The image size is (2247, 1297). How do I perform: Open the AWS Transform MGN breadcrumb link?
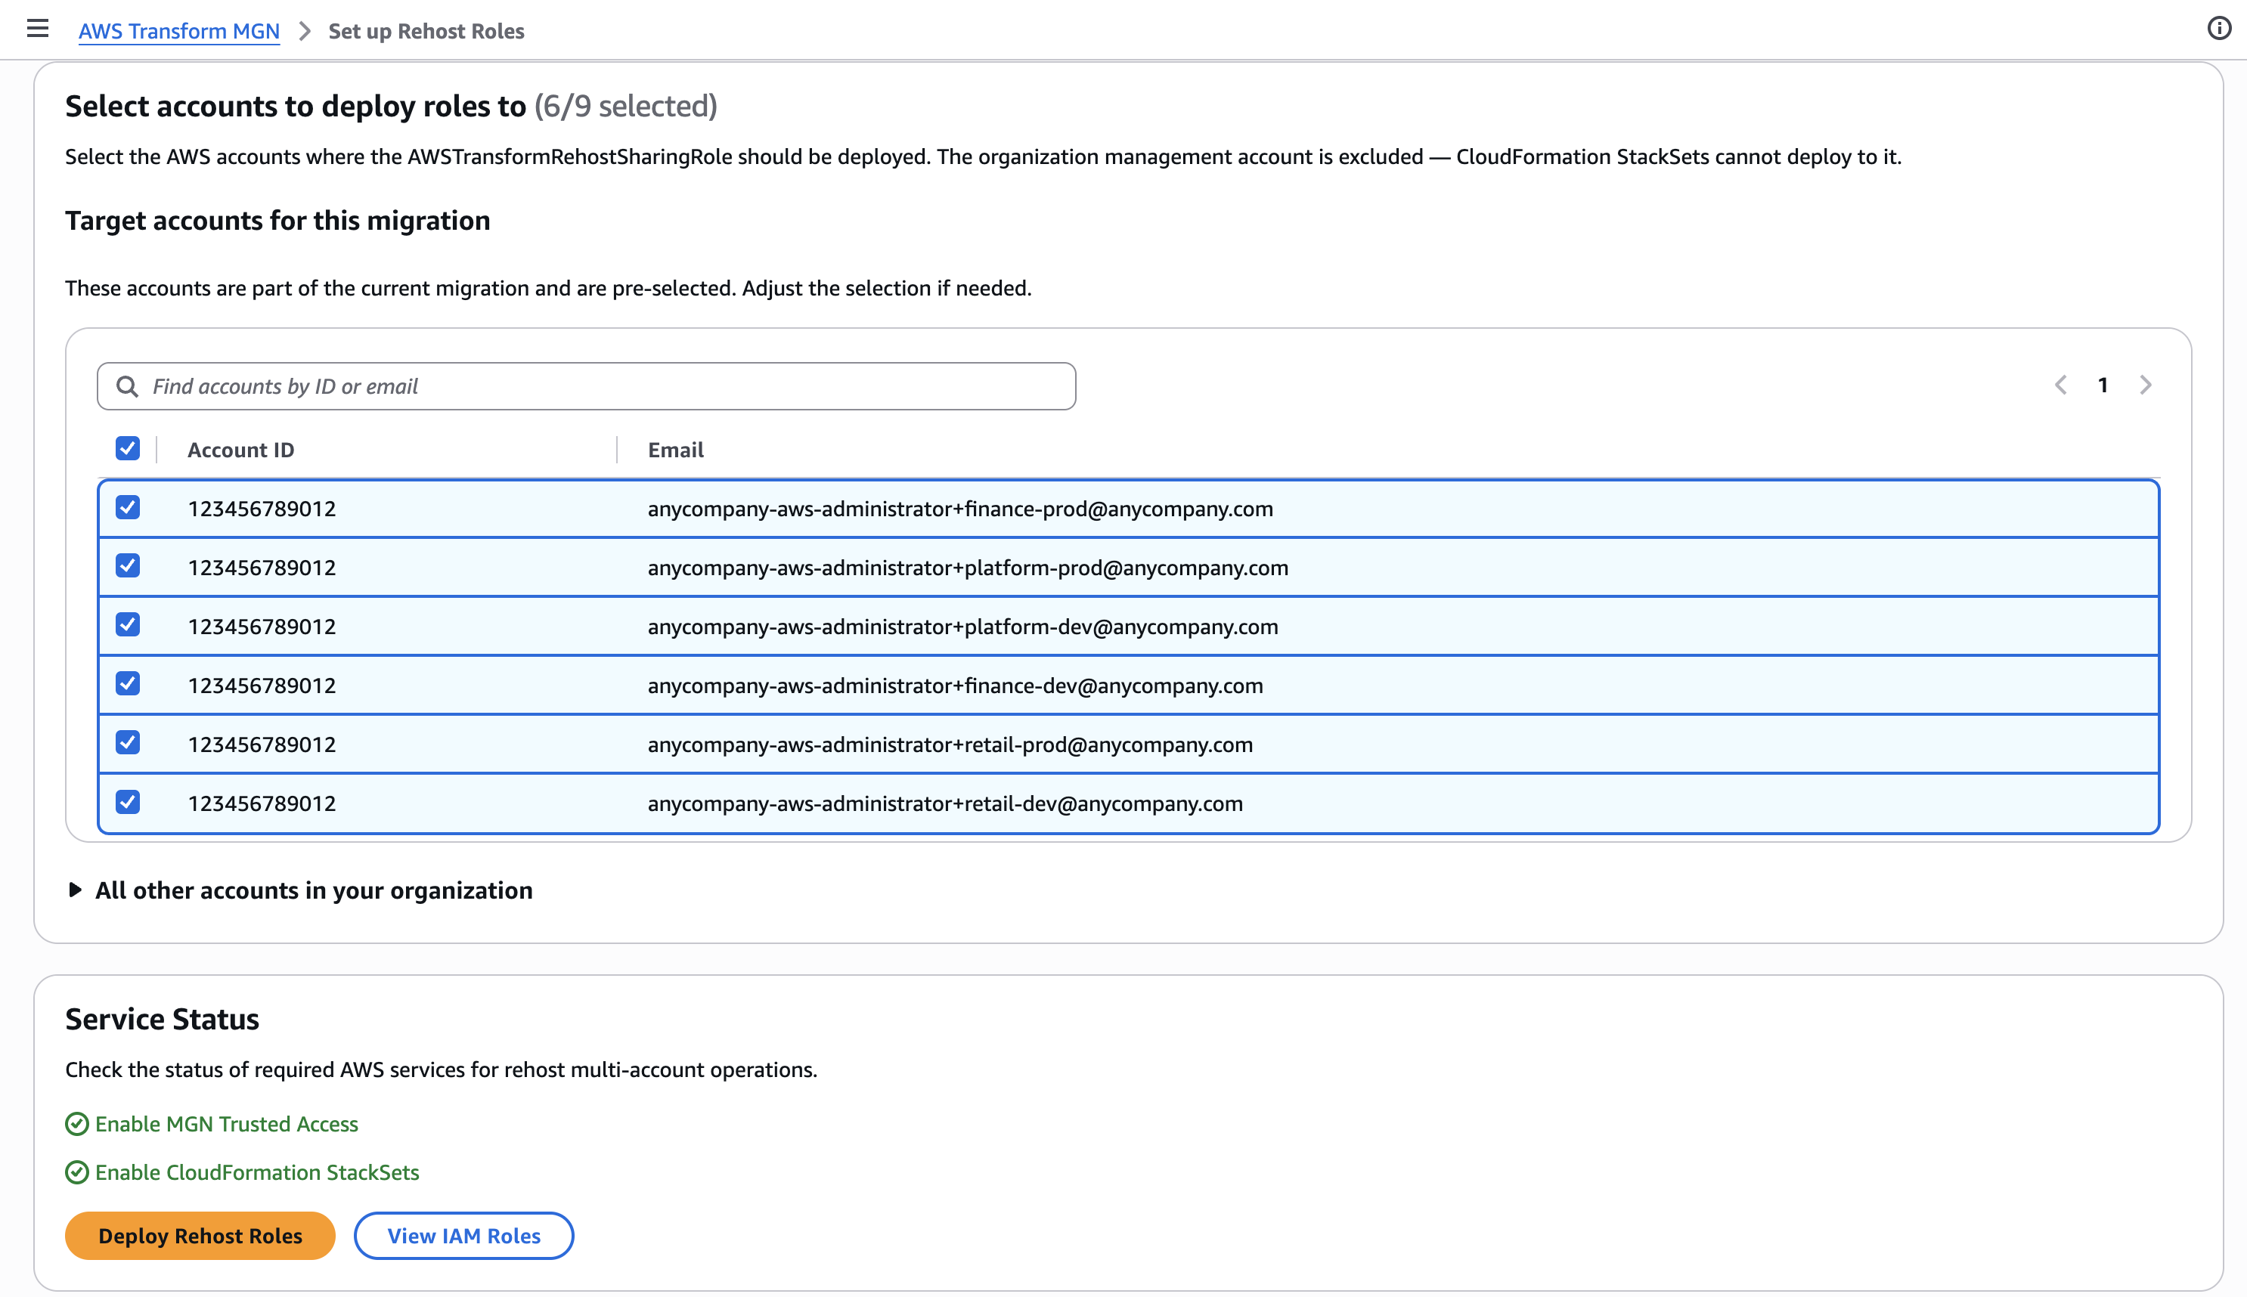pyautogui.click(x=179, y=31)
